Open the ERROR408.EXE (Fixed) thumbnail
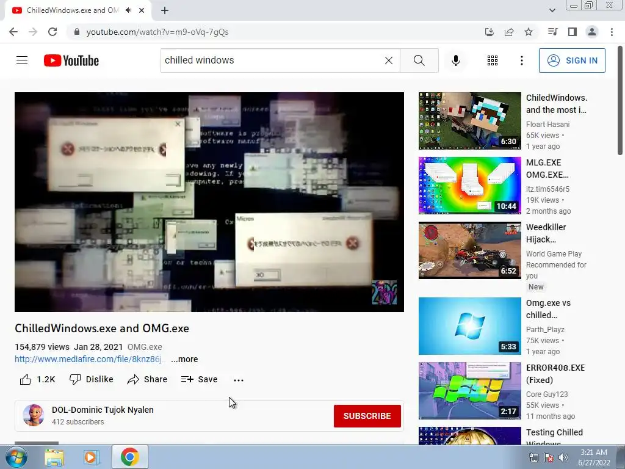 coord(469,390)
